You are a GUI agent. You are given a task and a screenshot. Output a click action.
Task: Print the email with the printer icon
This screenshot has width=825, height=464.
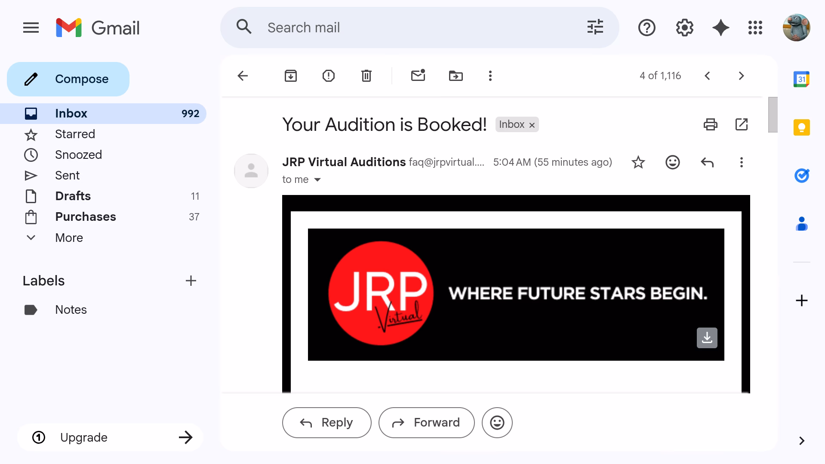tap(710, 124)
